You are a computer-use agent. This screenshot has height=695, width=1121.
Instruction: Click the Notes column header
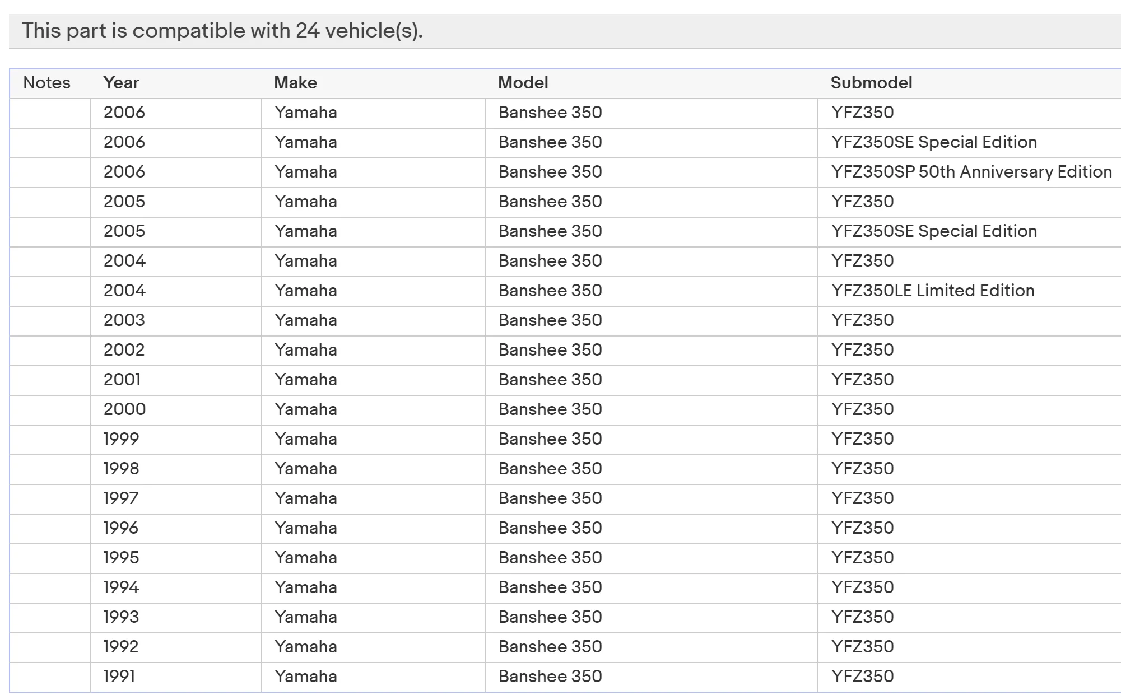pos(47,83)
